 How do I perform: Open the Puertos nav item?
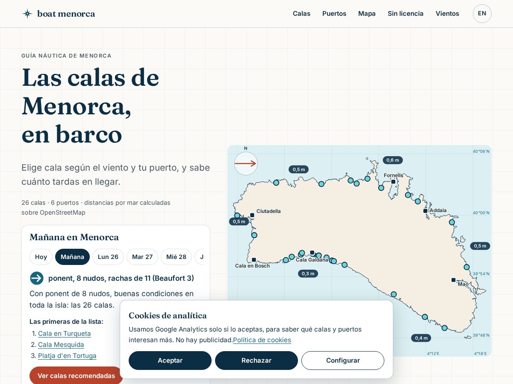pyautogui.click(x=334, y=14)
